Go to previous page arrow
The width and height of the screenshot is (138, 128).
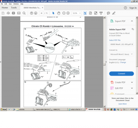(31, 13)
